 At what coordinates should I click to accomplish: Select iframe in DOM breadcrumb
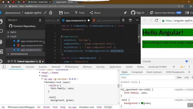coord(46,107)
